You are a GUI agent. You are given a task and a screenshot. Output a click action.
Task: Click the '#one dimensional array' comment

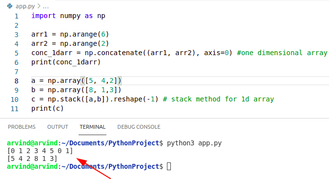click(282, 53)
